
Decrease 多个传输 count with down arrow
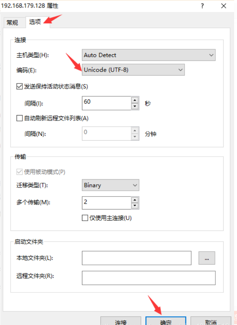135,206
